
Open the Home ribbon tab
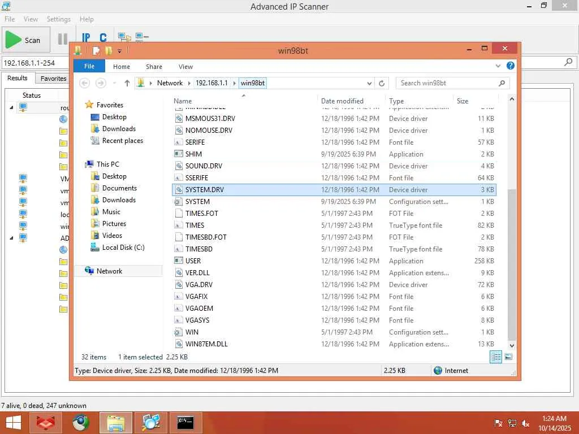click(122, 67)
